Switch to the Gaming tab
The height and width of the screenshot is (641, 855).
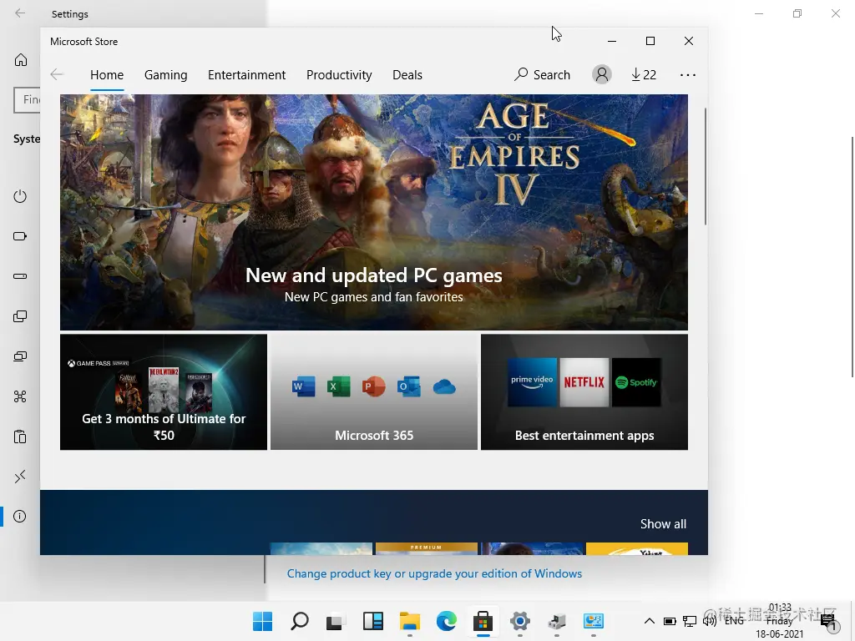coord(166,74)
